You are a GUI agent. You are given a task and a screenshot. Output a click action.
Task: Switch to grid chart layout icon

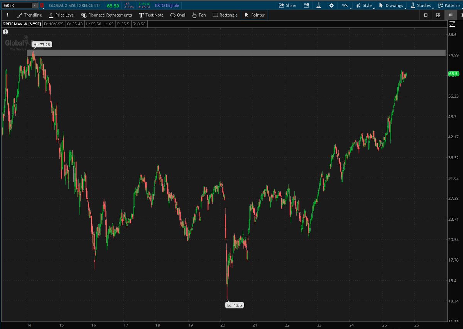(438, 15)
